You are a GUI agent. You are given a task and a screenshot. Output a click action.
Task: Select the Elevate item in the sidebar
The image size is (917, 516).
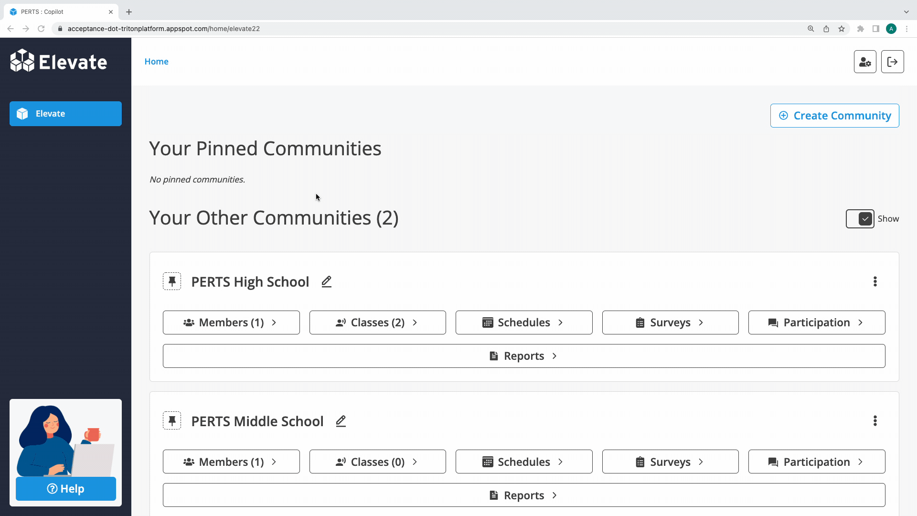click(65, 113)
